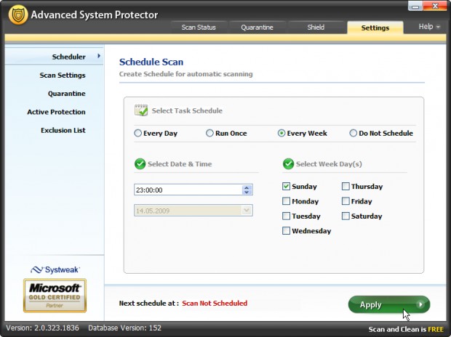Open Scan Settings in the sidebar
451x337 pixels.
[x=63, y=76]
